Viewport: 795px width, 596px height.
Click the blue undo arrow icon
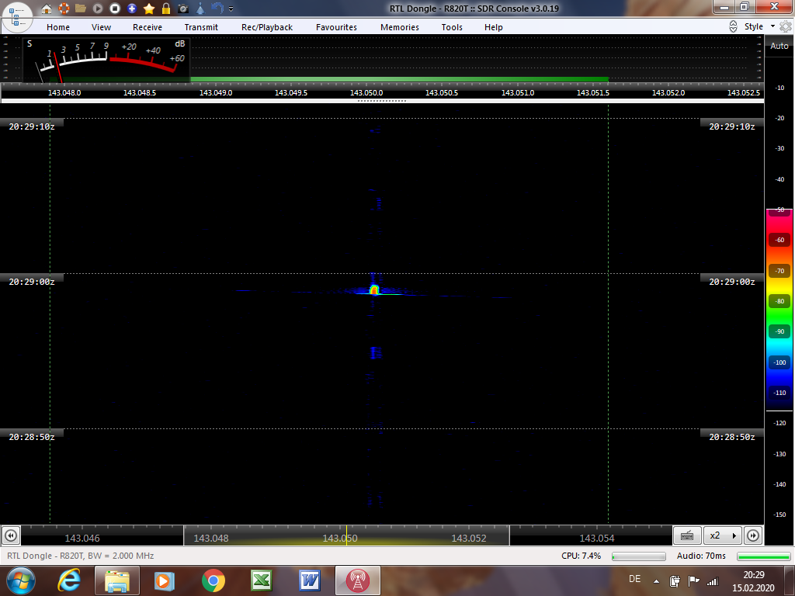[x=217, y=9]
